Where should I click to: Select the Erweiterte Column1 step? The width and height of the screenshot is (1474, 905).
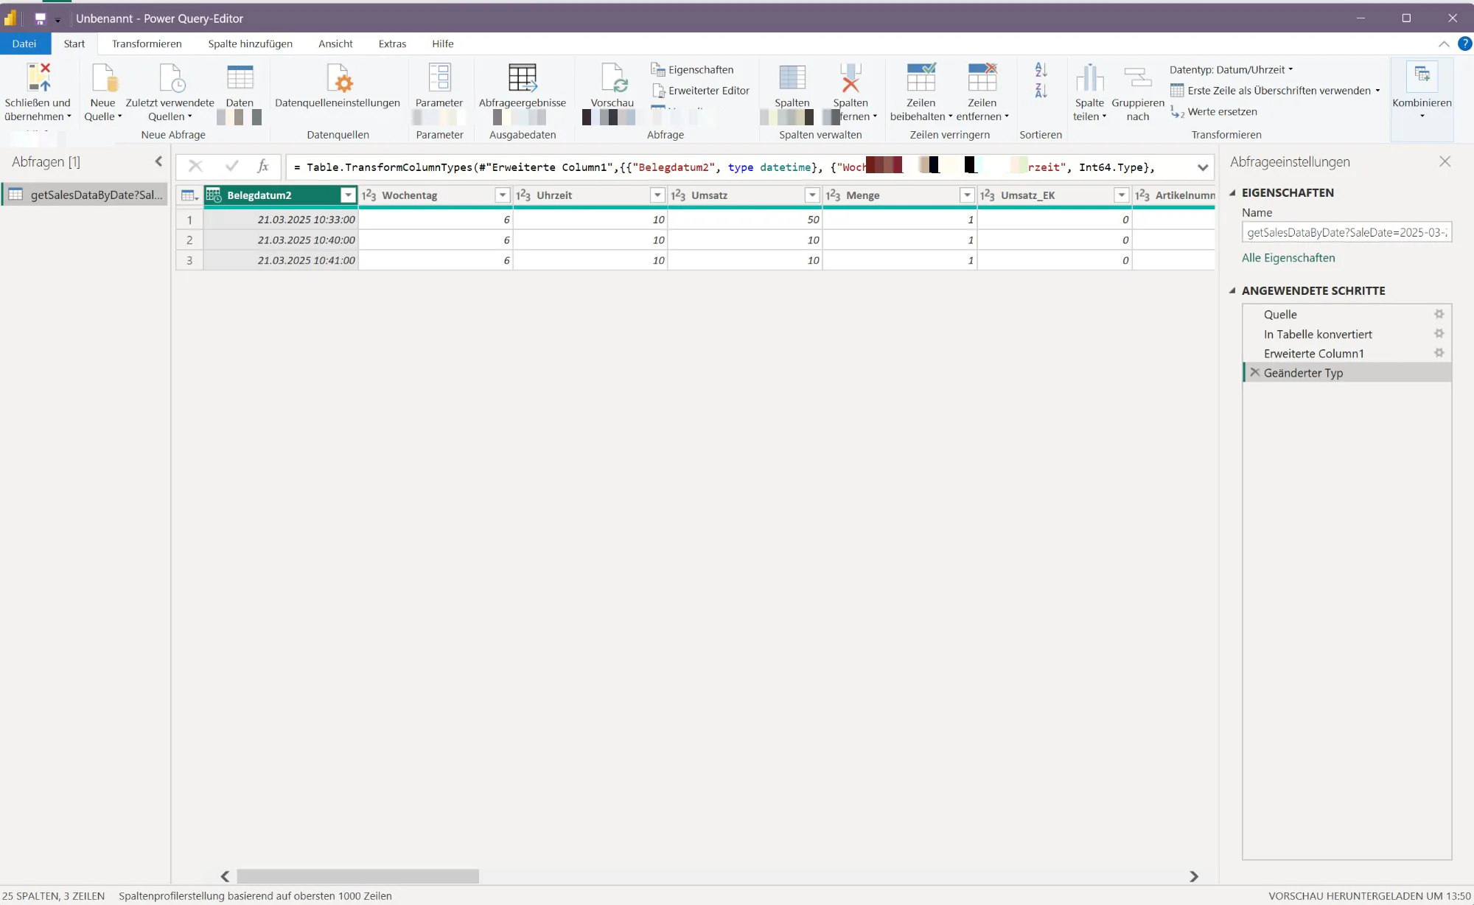(x=1347, y=353)
